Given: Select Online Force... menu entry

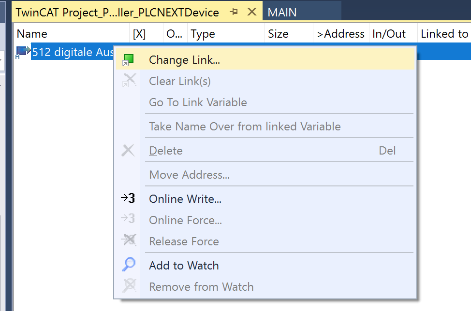Looking at the screenshot, I should click(265, 220).
